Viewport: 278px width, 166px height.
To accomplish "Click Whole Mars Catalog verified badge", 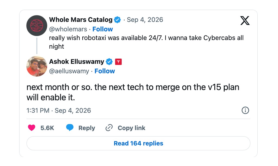I will tap(117, 20).
